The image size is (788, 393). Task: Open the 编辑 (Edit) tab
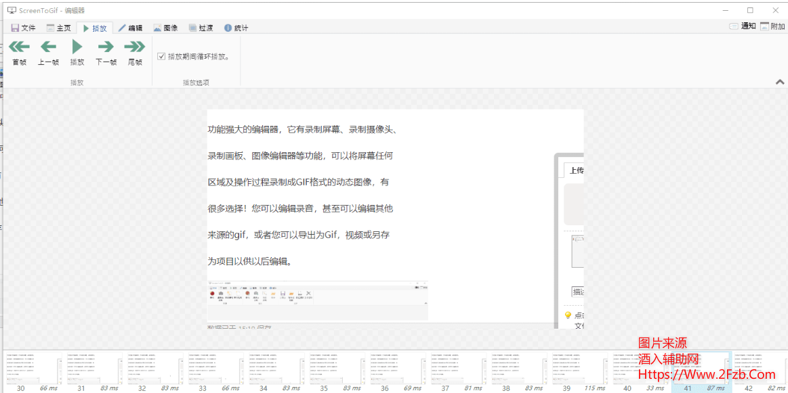tap(130, 28)
